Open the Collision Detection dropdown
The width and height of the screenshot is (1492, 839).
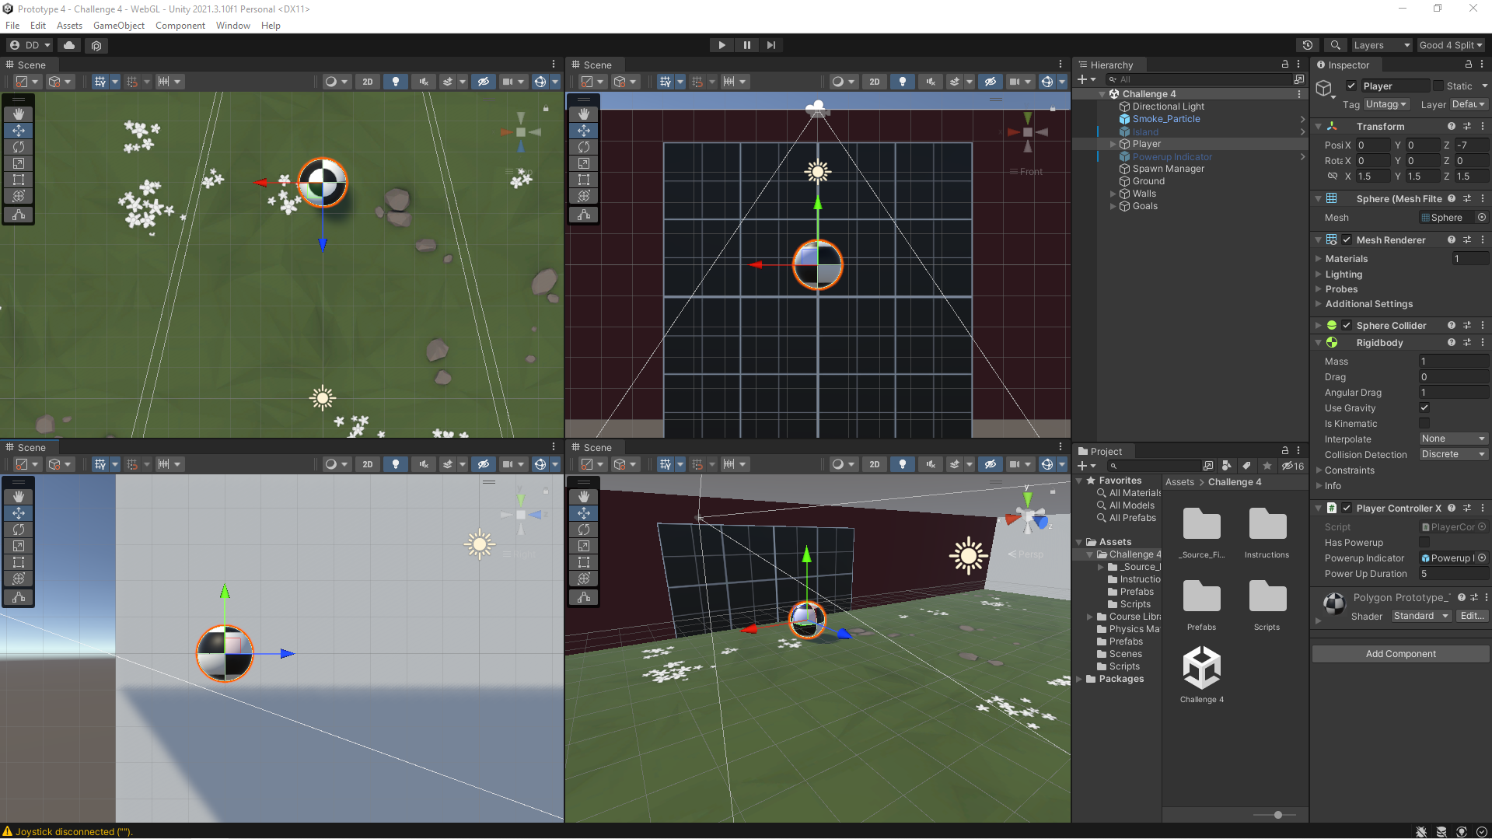coord(1452,455)
